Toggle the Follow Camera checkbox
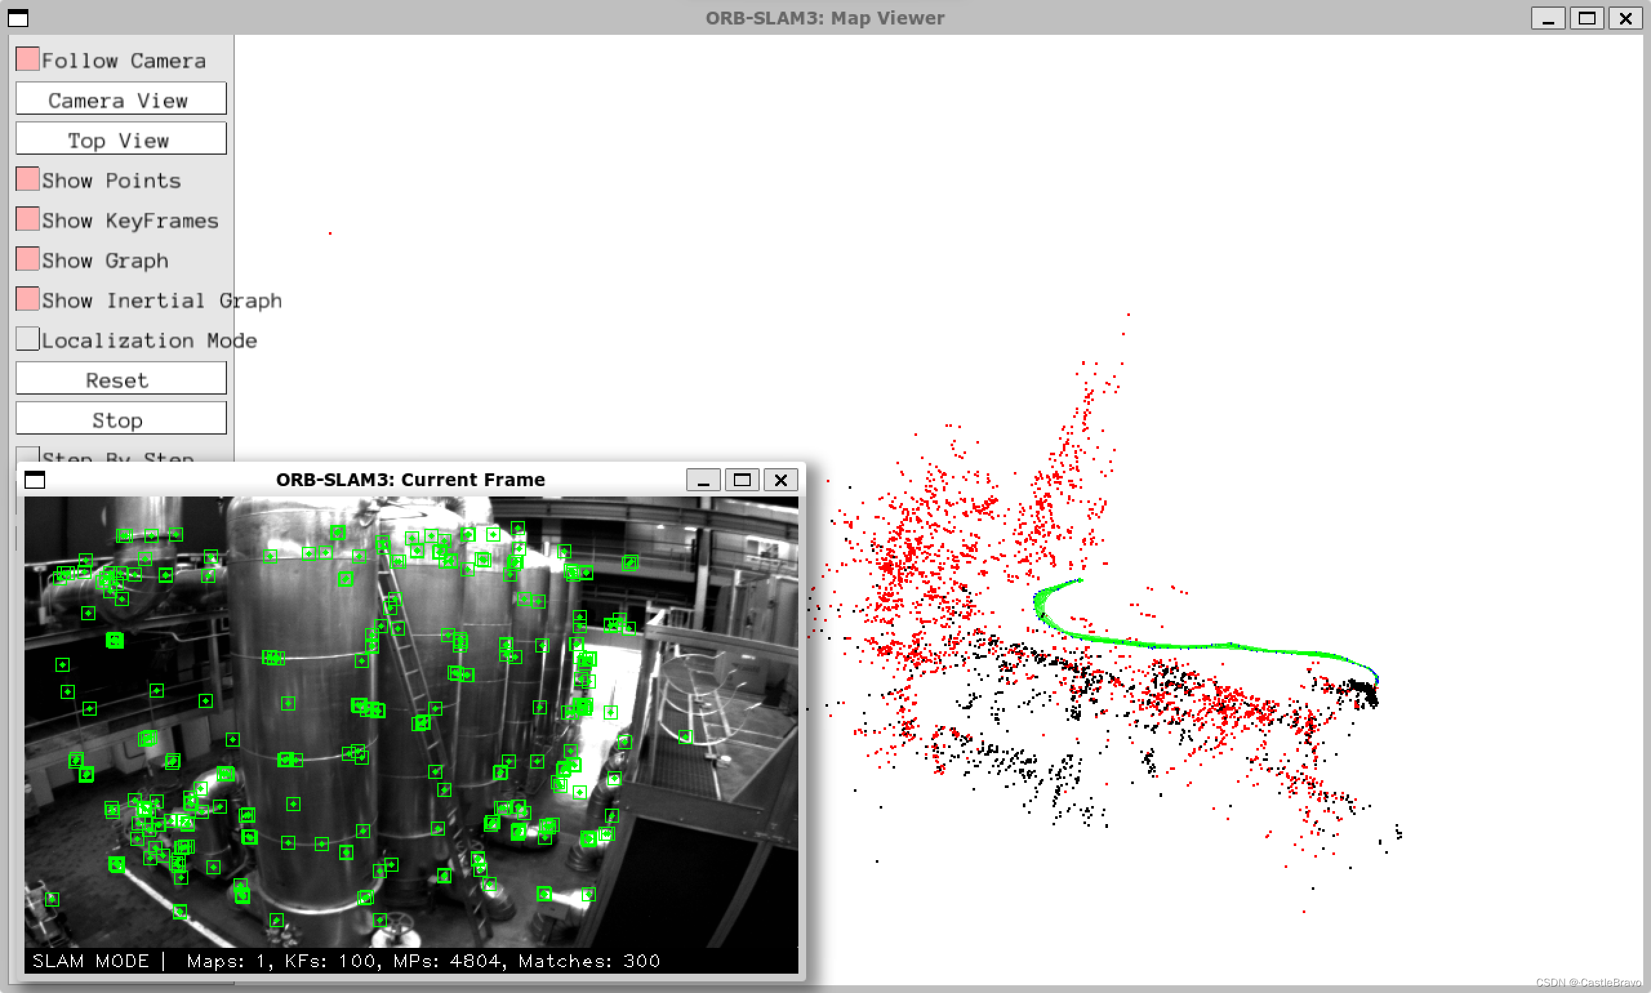This screenshot has height=993, width=1651. point(28,59)
